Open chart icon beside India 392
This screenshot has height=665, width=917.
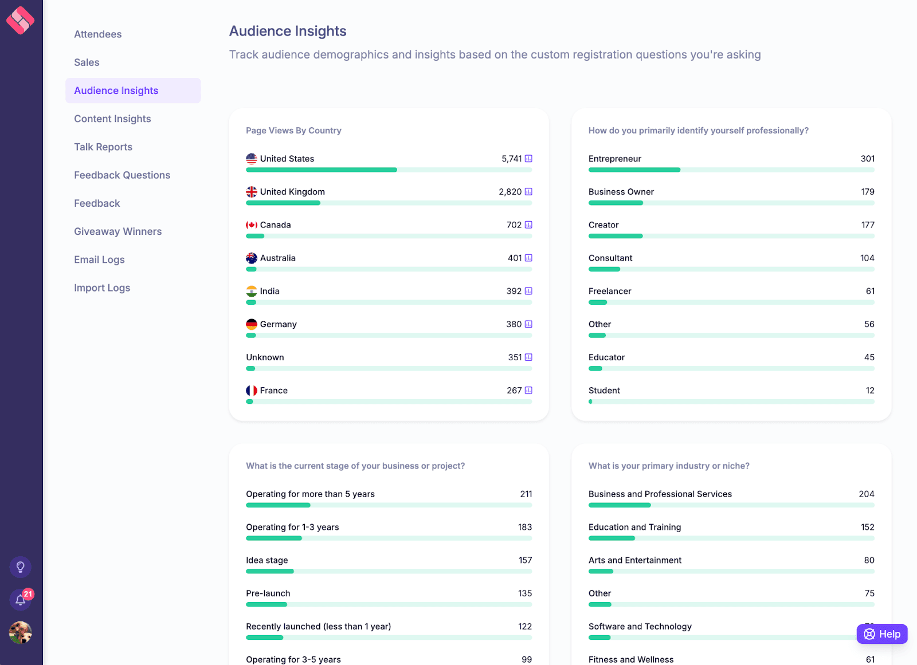[528, 291]
